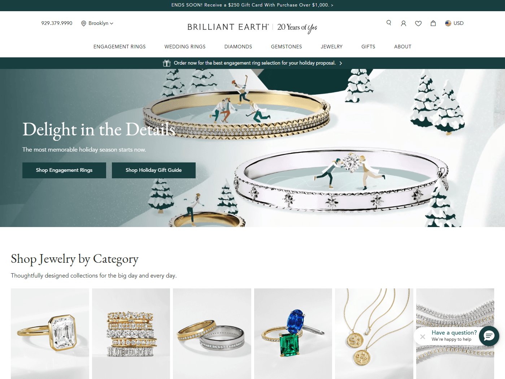The height and width of the screenshot is (379, 505).
Task: Click the location pin icon beside Brooklyn
Action: click(84, 23)
